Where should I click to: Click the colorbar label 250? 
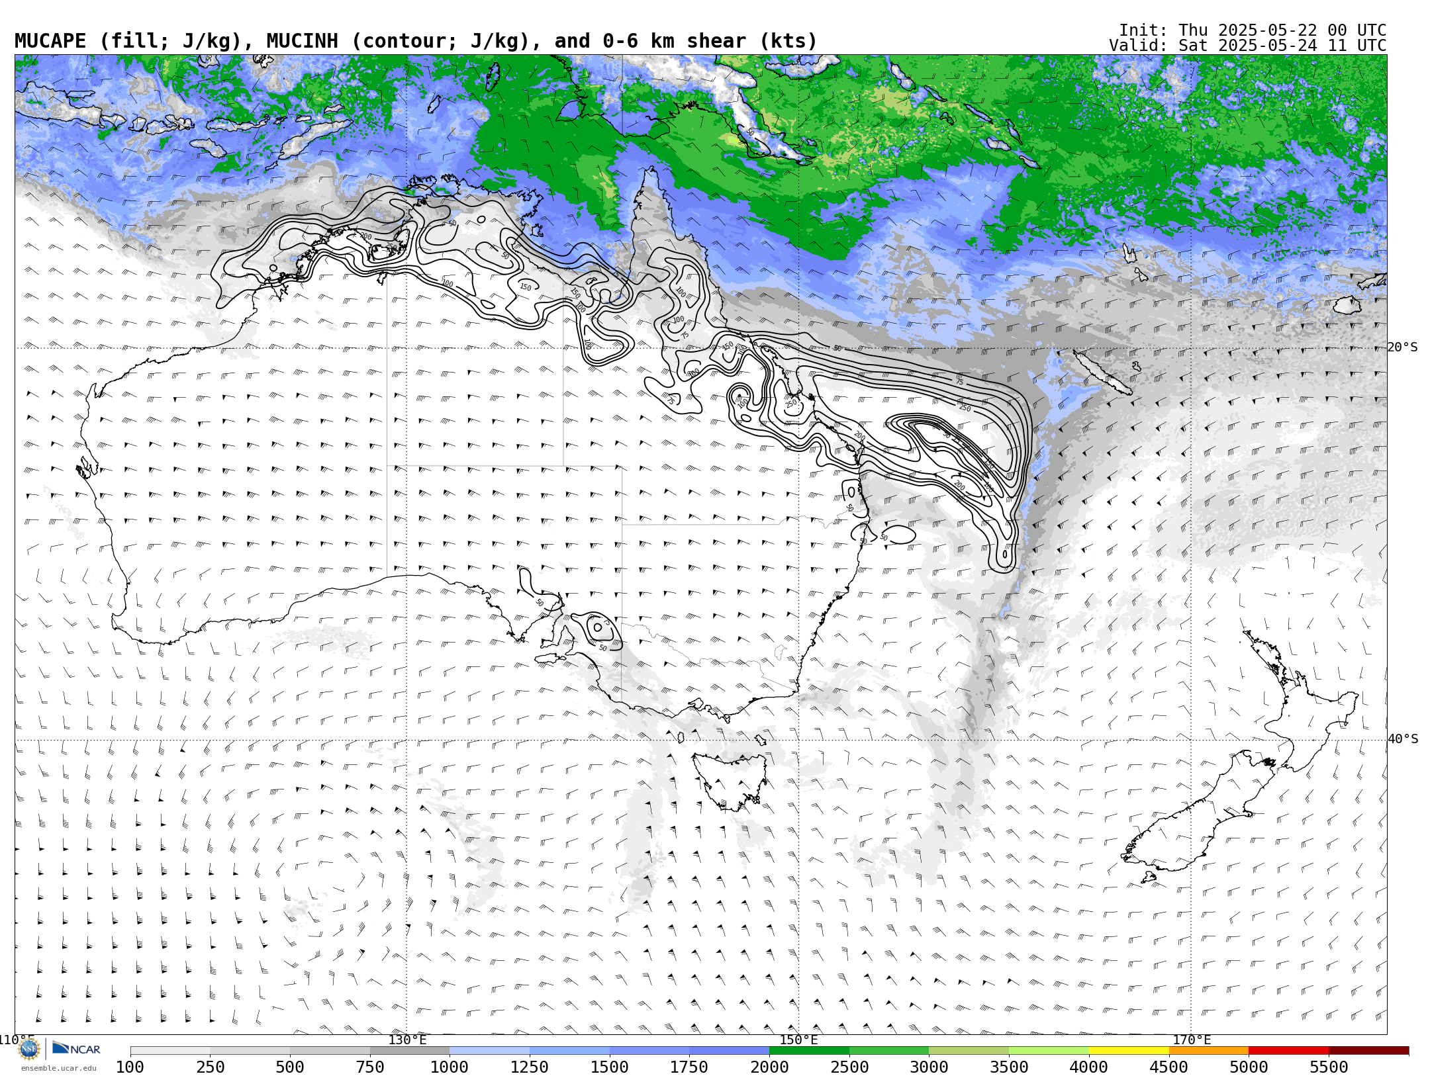tap(210, 1067)
